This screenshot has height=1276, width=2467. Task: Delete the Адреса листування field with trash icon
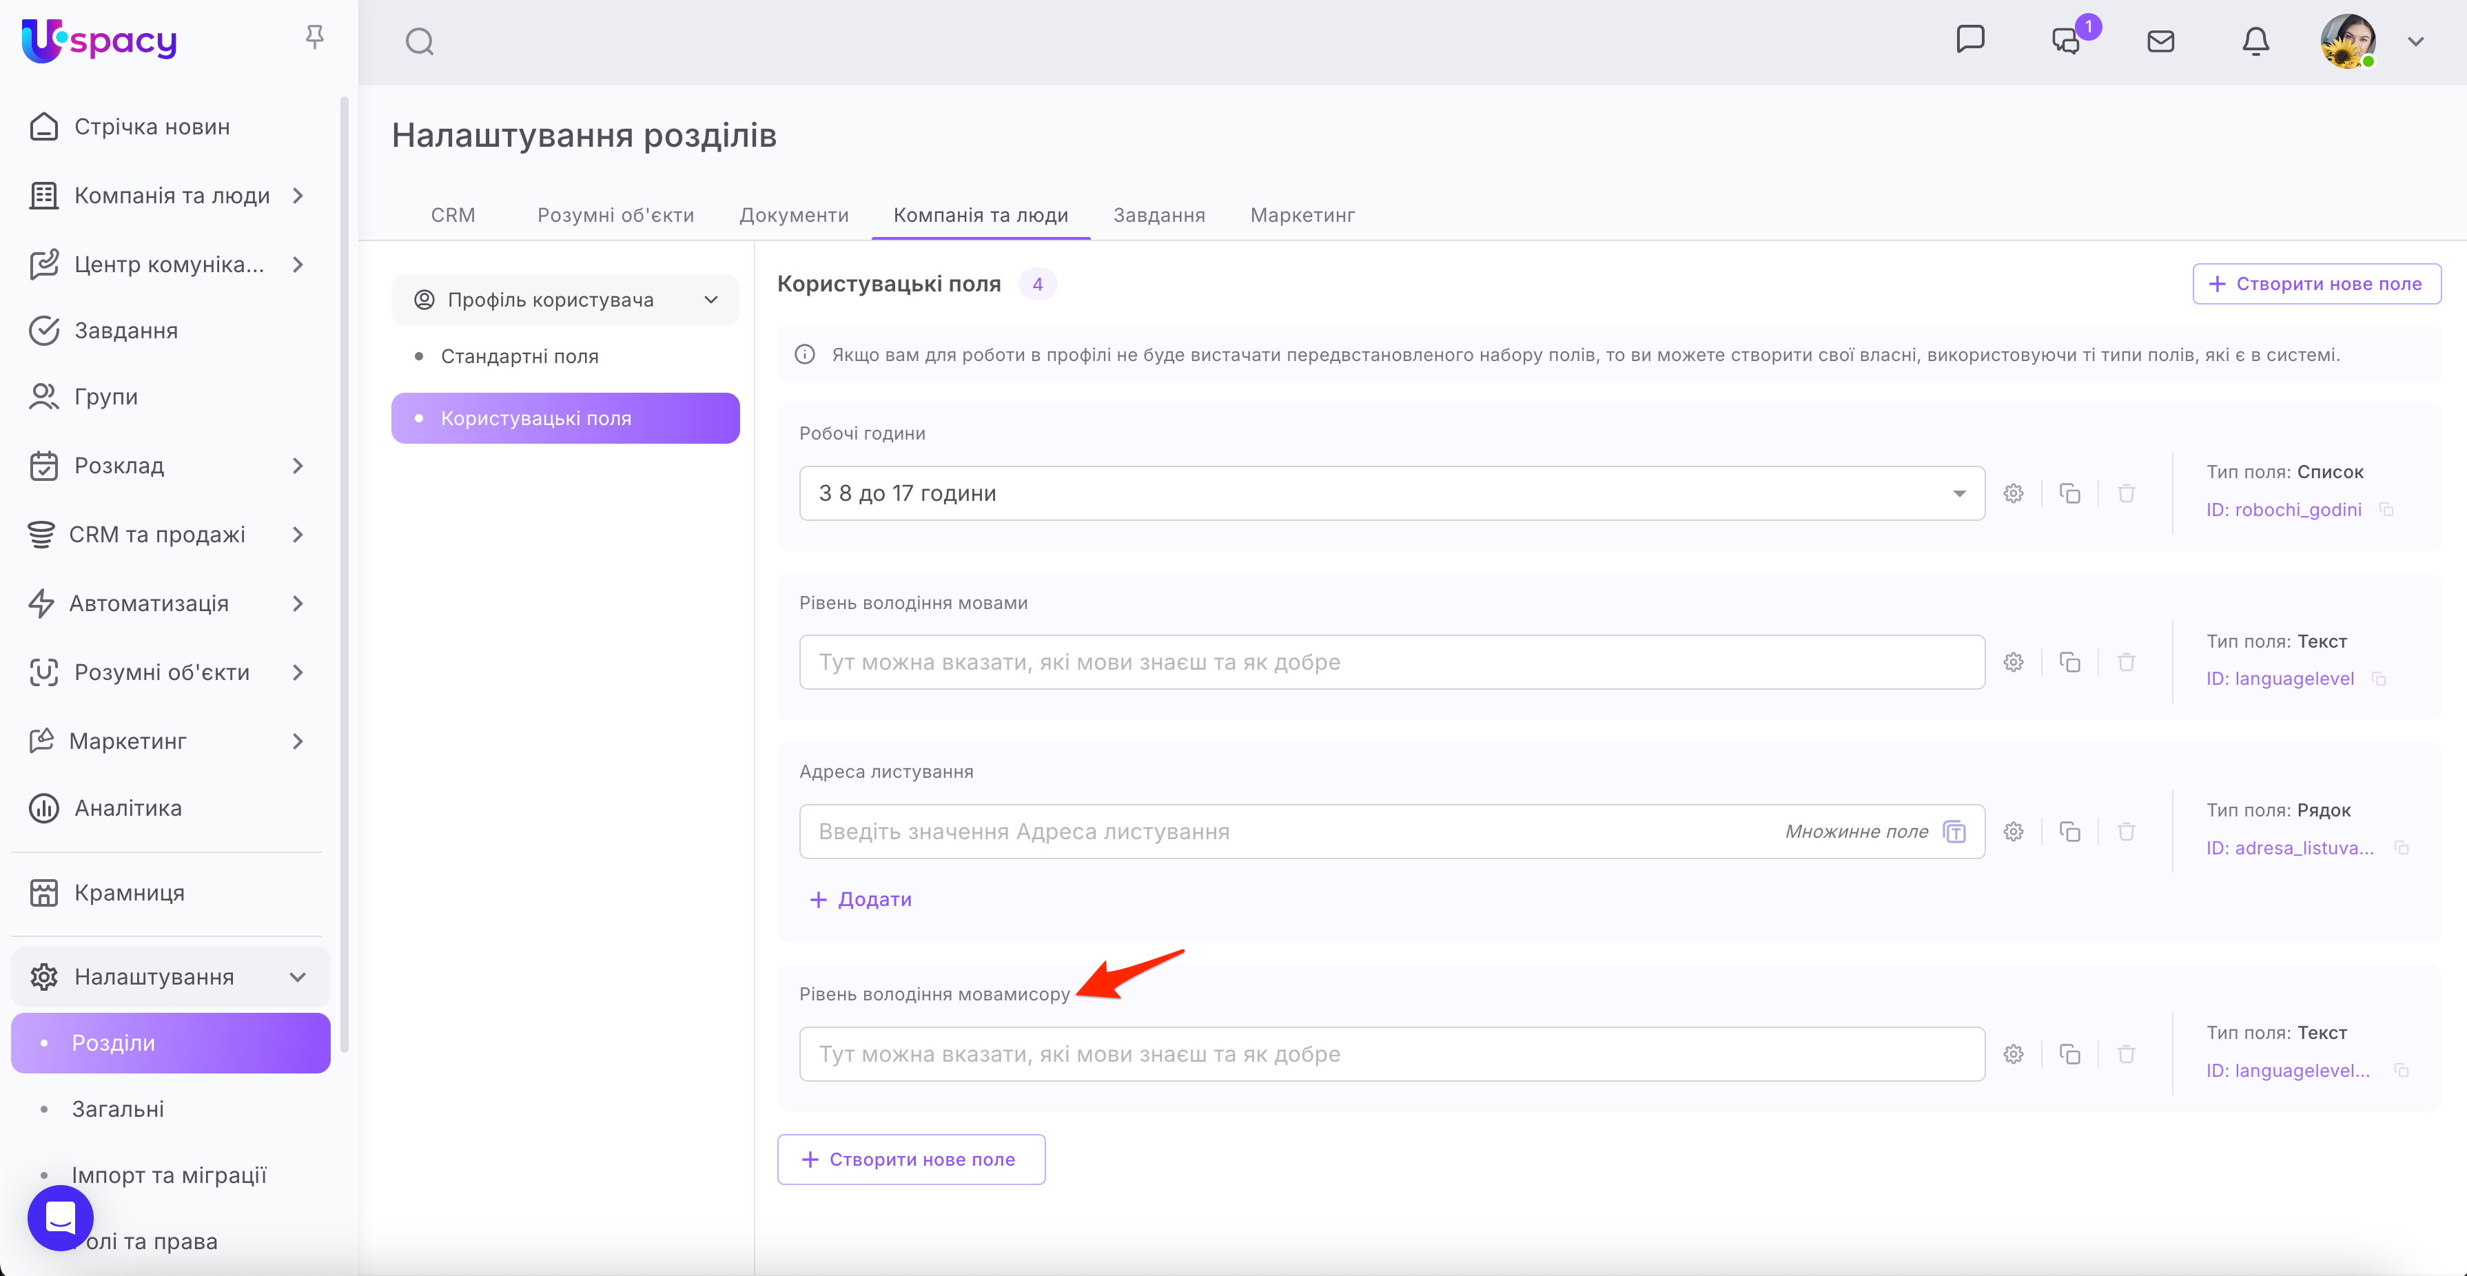click(2126, 832)
